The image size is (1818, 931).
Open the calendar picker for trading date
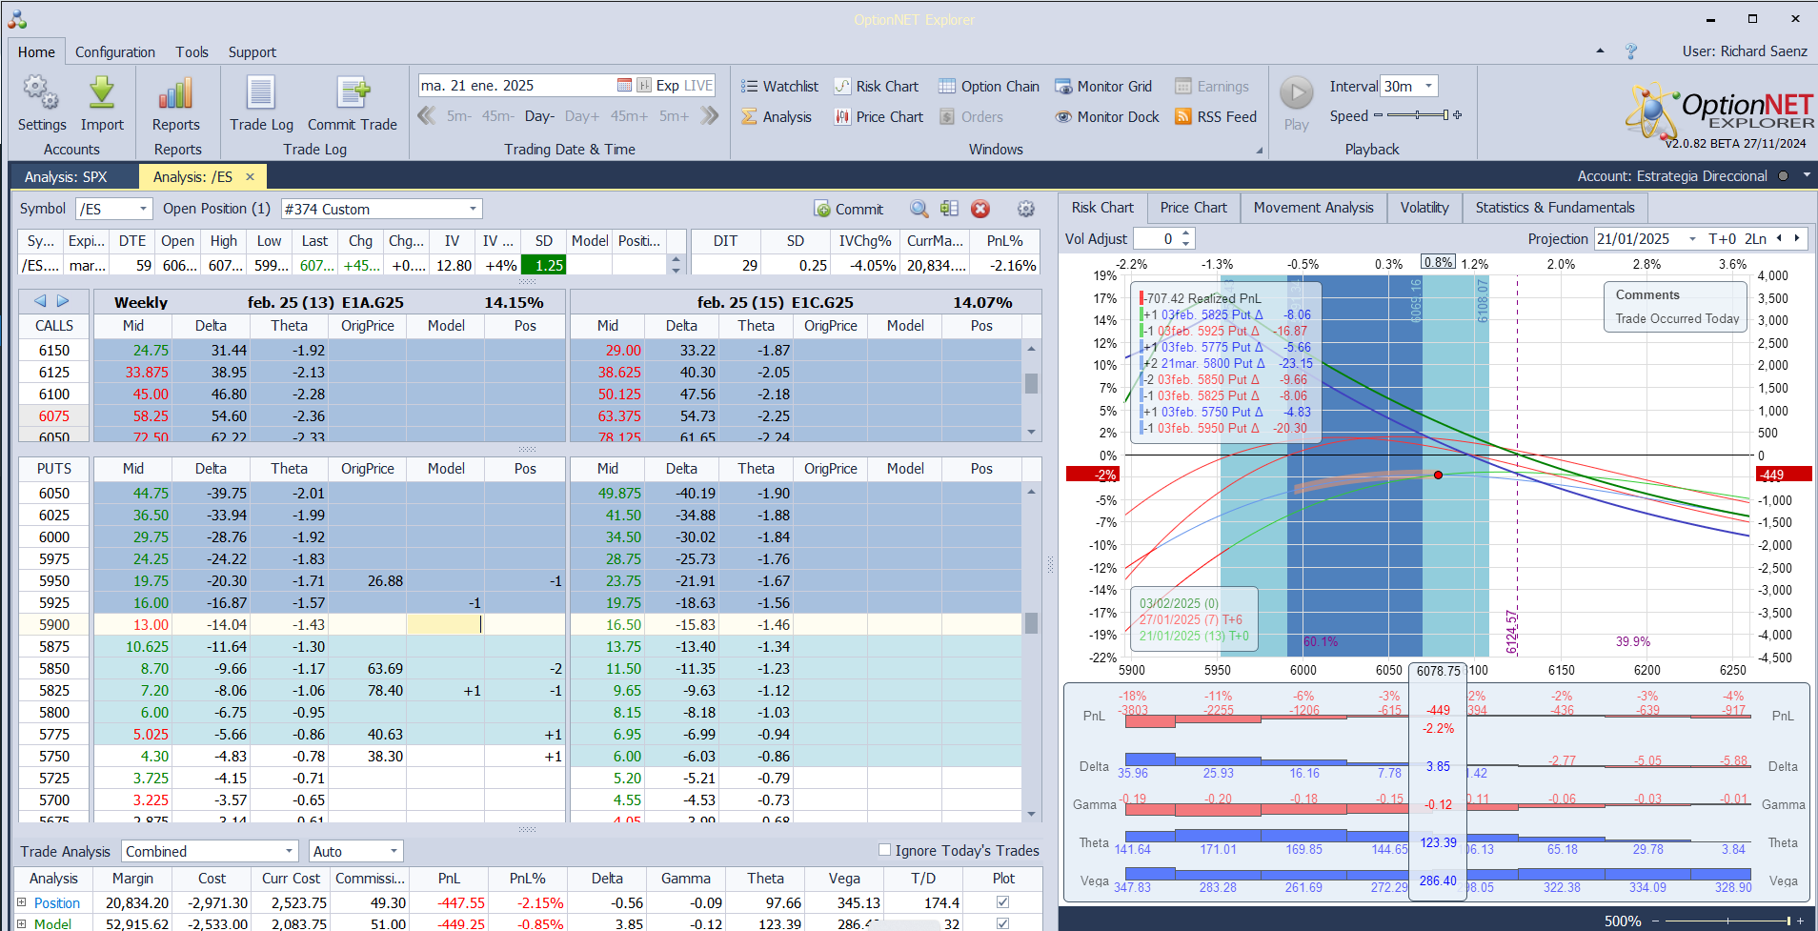(624, 86)
